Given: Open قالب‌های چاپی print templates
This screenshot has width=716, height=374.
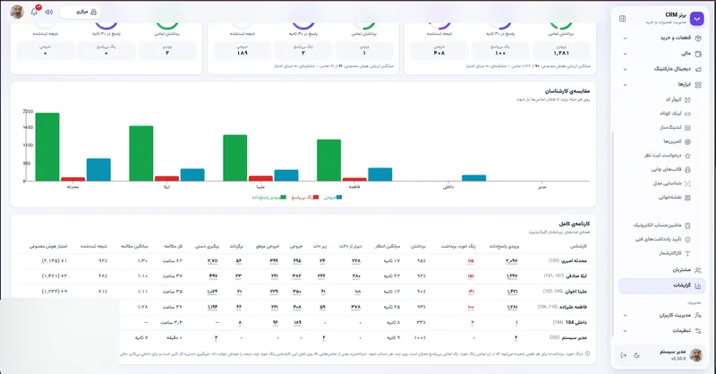Looking at the screenshot, I should coord(670,169).
